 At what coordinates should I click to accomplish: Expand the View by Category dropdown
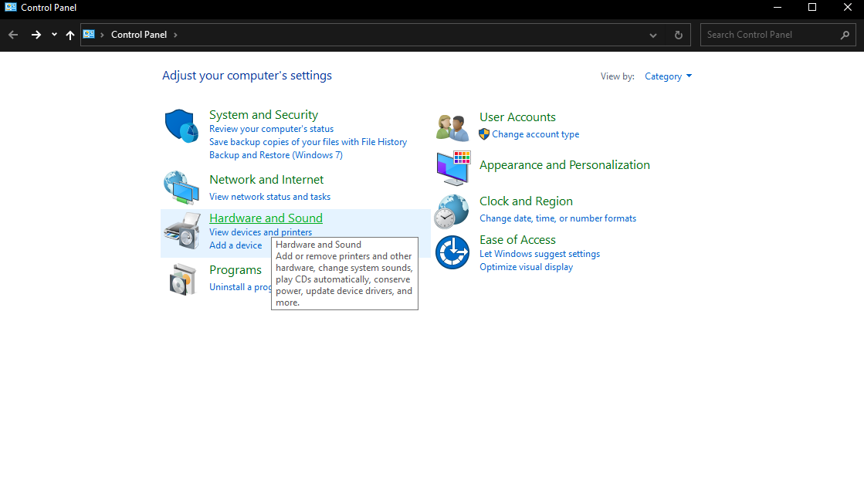[669, 76]
